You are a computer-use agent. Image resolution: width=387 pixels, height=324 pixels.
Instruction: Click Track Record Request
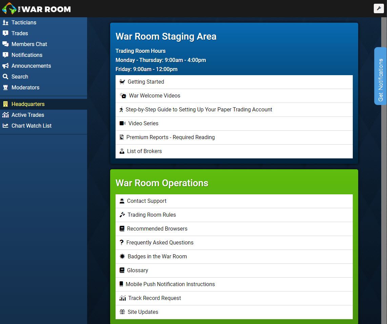[x=155, y=298]
